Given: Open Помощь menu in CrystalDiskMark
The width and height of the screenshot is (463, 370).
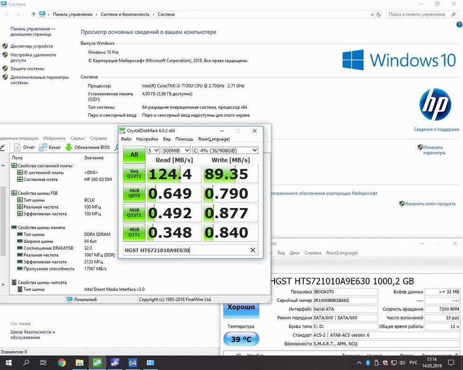Looking at the screenshot, I should click(184, 139).
